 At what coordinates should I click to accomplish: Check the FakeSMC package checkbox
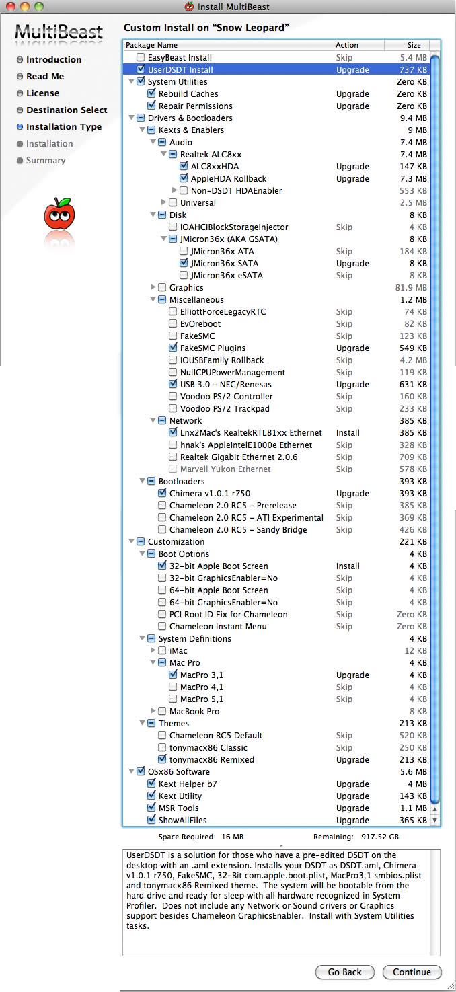(173, 336)
